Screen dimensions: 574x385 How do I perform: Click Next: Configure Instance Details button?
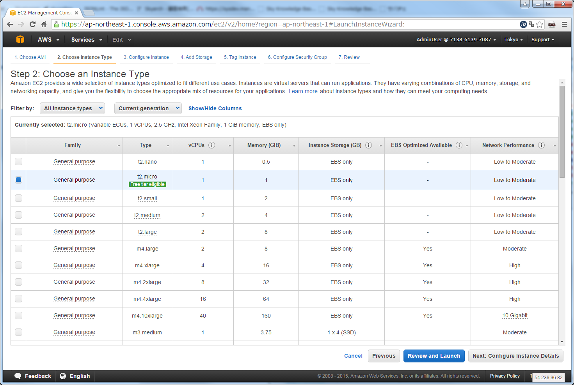point(515,356)
